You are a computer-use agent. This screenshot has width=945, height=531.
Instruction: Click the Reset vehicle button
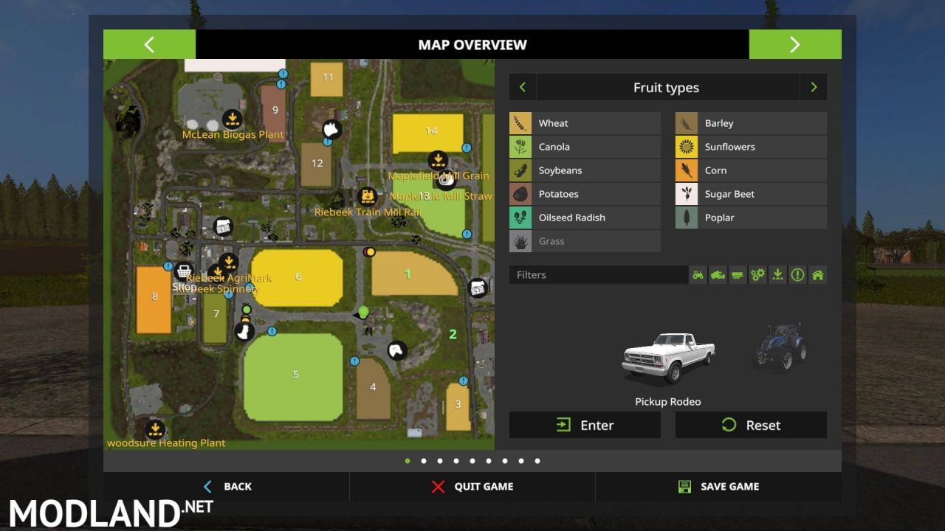[x=751, y=425]
